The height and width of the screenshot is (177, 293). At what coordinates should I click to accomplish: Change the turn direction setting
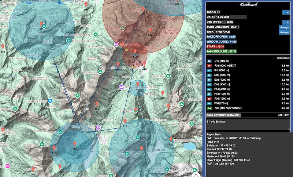click(284, 27)
